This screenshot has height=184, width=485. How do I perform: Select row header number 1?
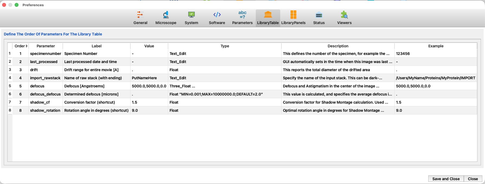[10, 54]
